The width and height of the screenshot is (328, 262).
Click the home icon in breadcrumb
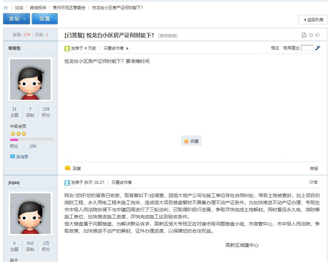coord(6,7)
